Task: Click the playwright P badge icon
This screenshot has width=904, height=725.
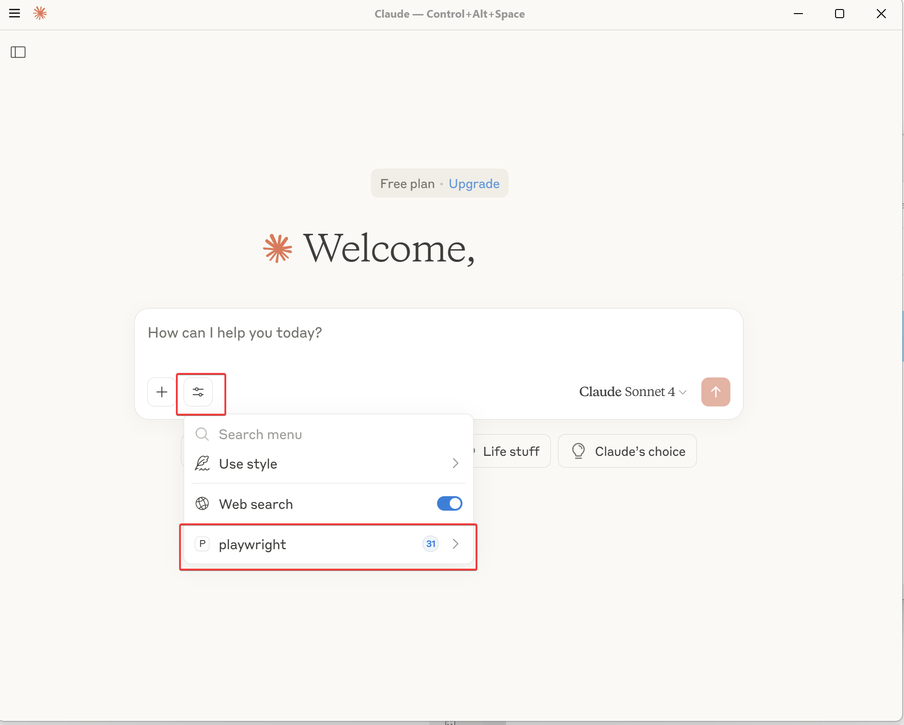Action: (x=202, y=544)
